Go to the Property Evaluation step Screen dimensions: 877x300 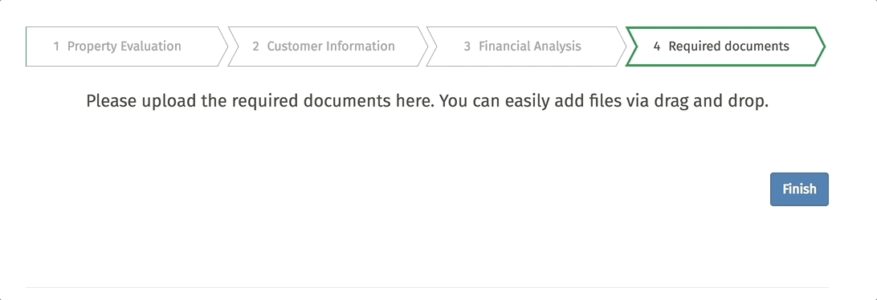coord(126,47)
